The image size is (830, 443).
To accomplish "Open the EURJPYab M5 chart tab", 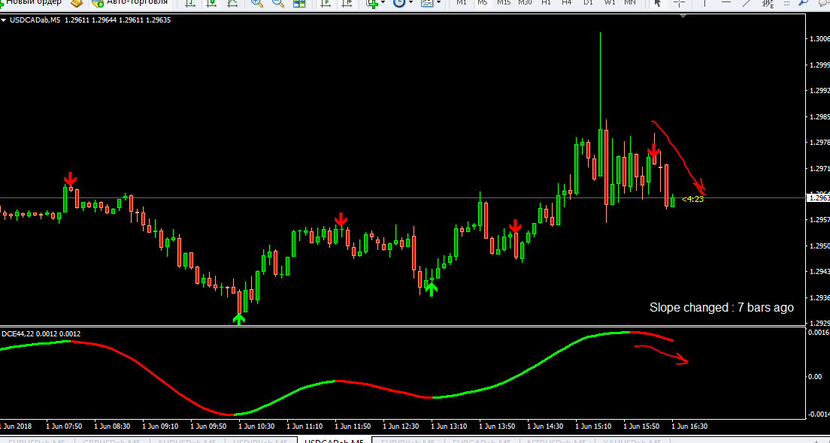I will (410, 440).
